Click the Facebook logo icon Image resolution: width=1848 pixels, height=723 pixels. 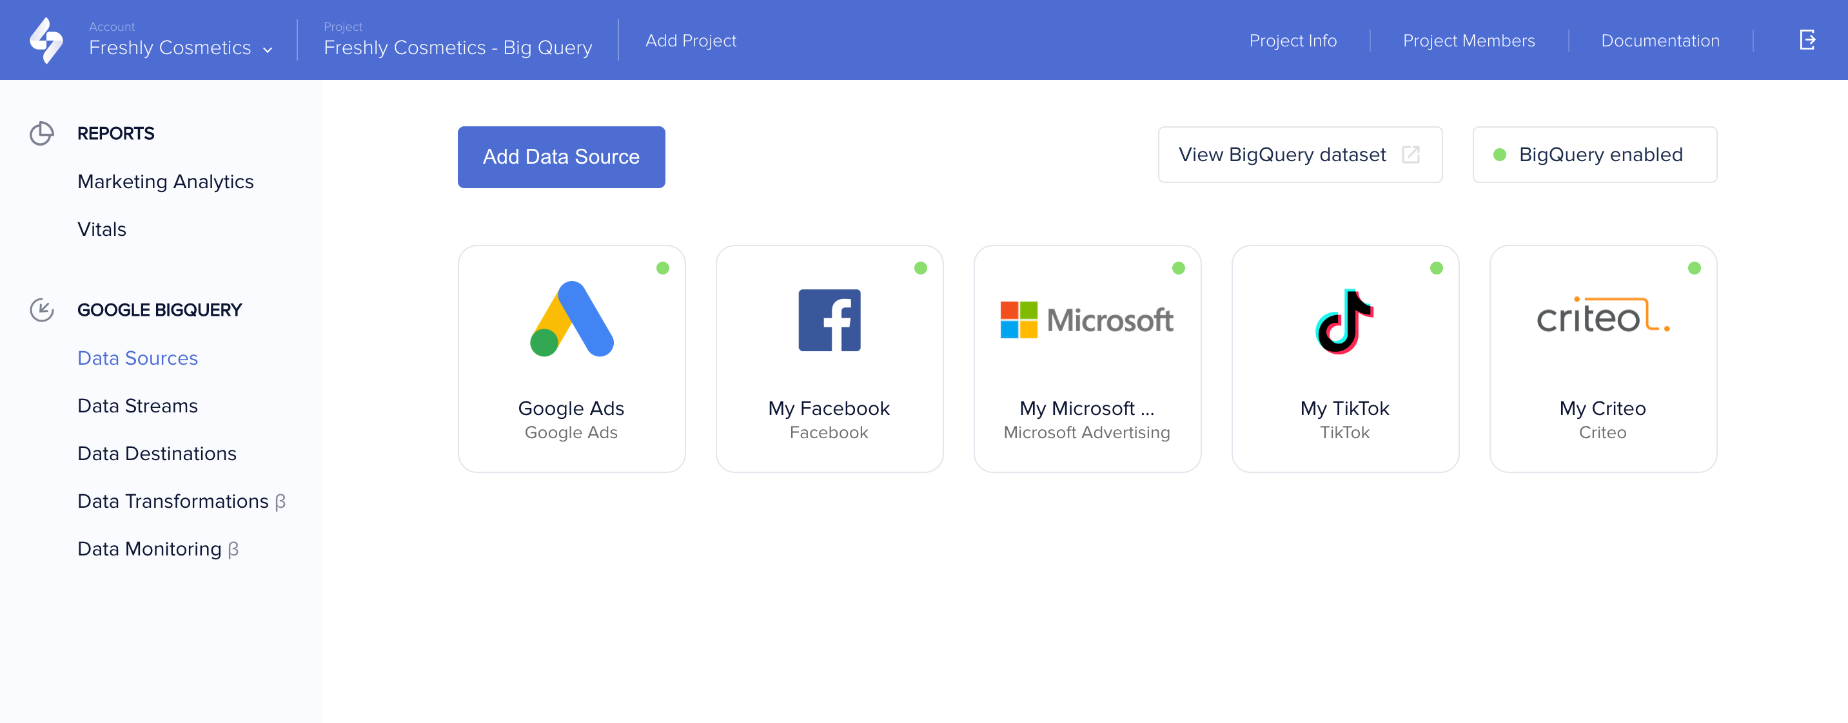[829, 320]
